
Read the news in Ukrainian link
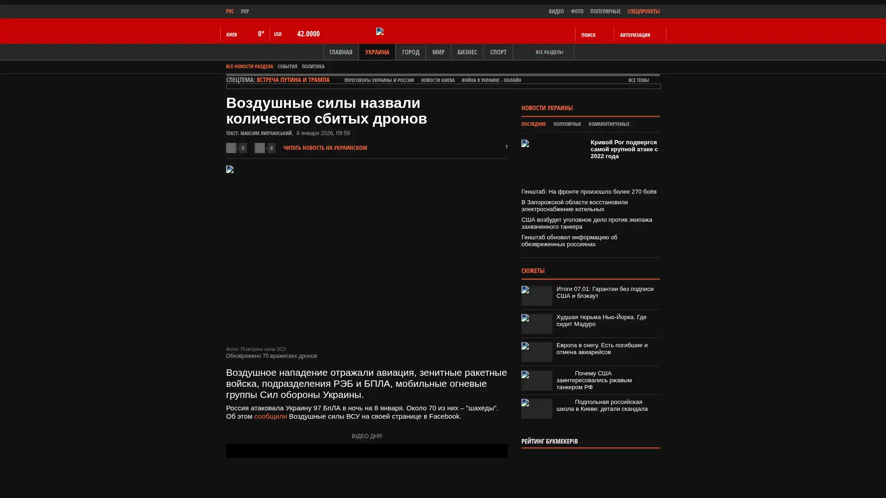point(325,148)
